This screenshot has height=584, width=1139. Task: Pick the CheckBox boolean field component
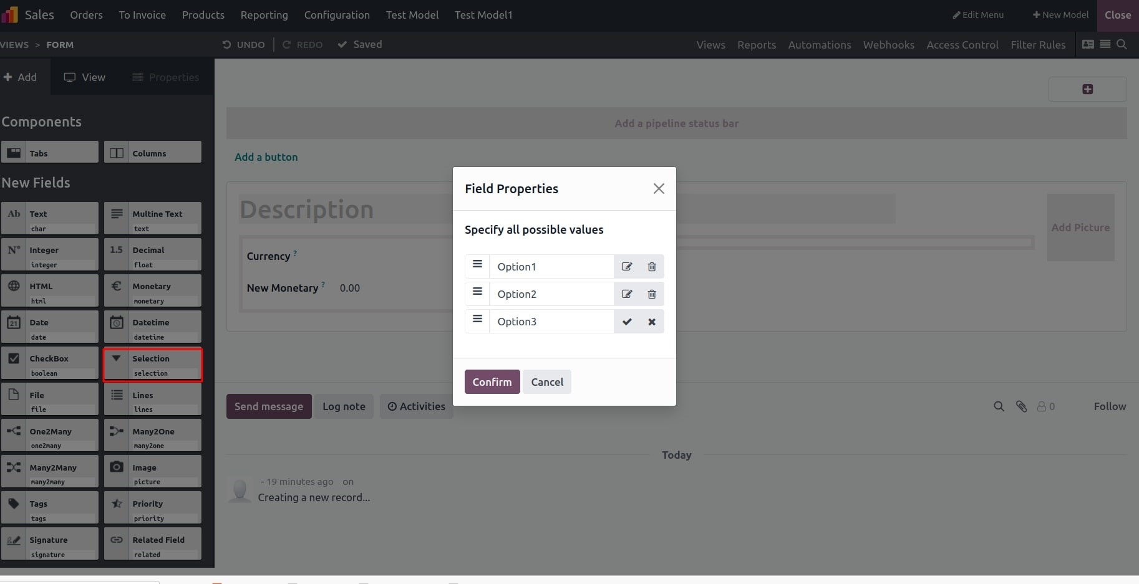coord(50,365)
